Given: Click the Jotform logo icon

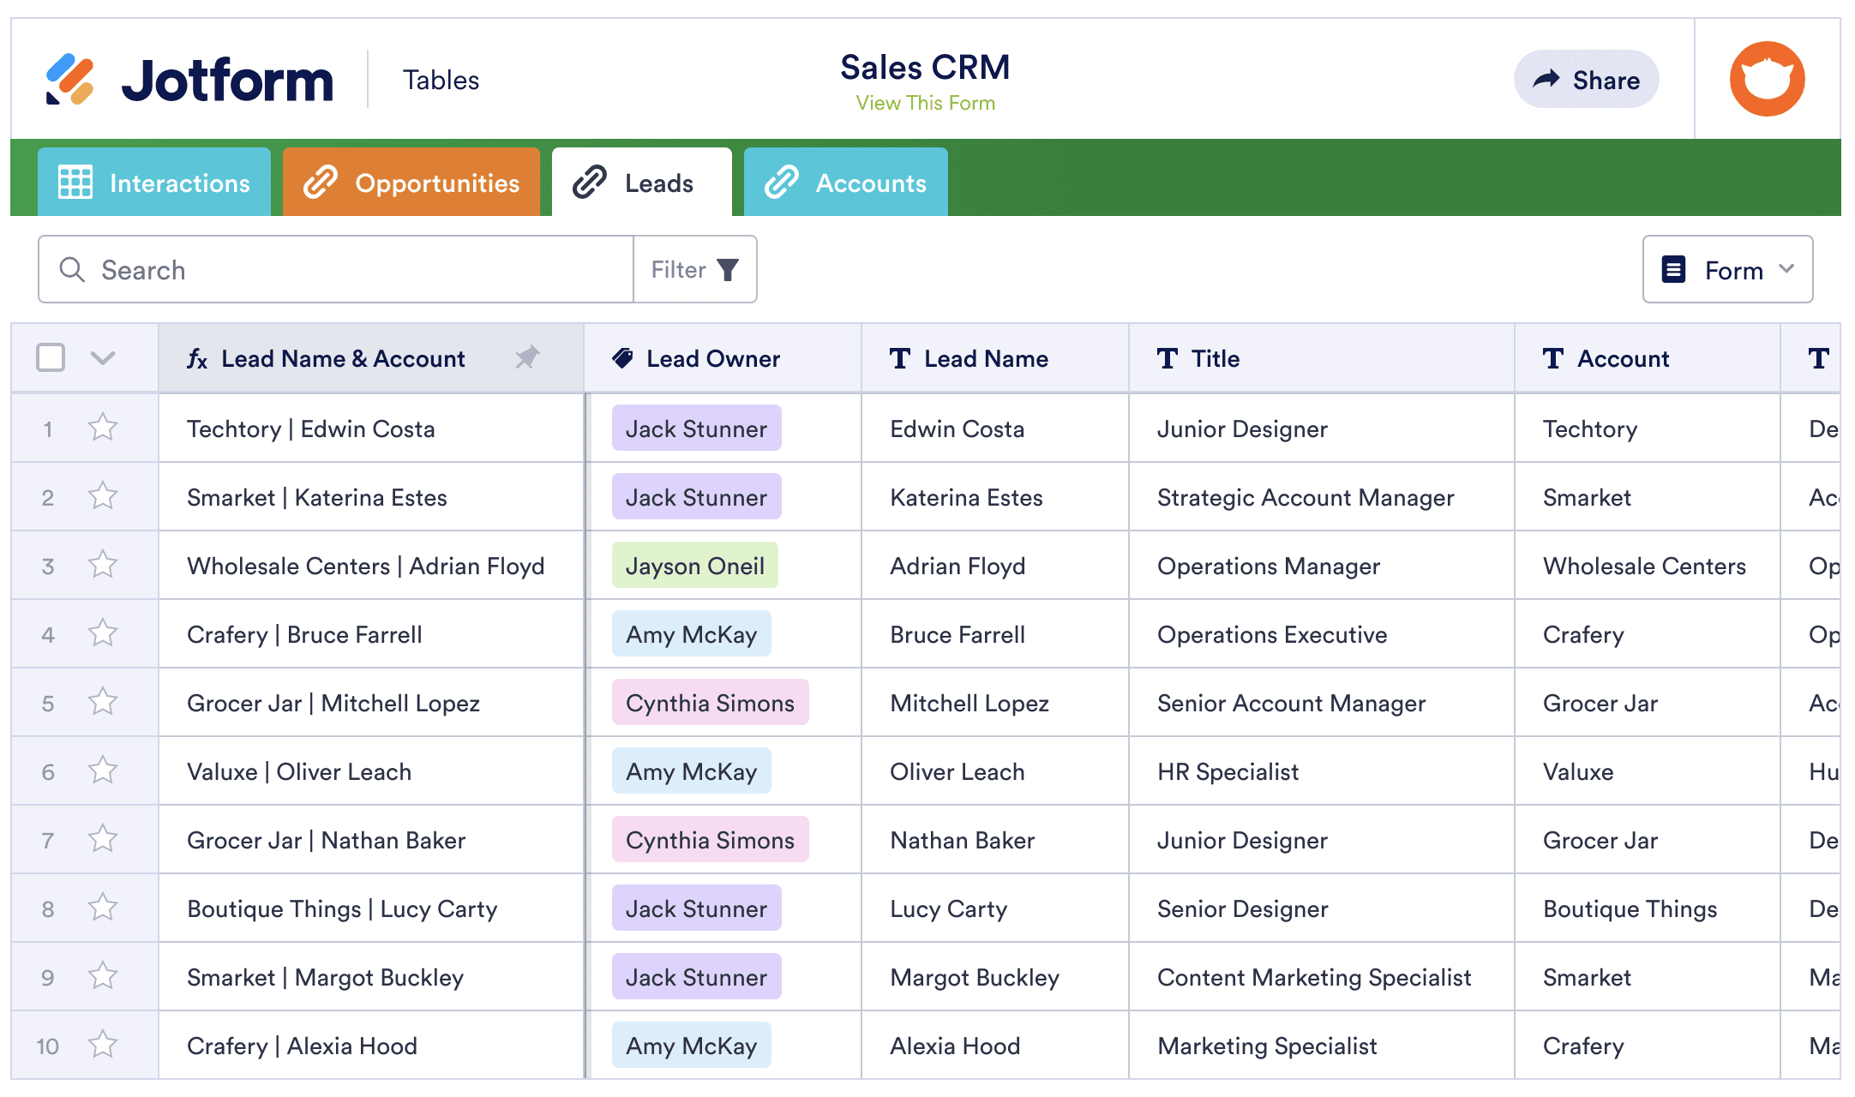Looking at the screenshot, I should [69, 80].
